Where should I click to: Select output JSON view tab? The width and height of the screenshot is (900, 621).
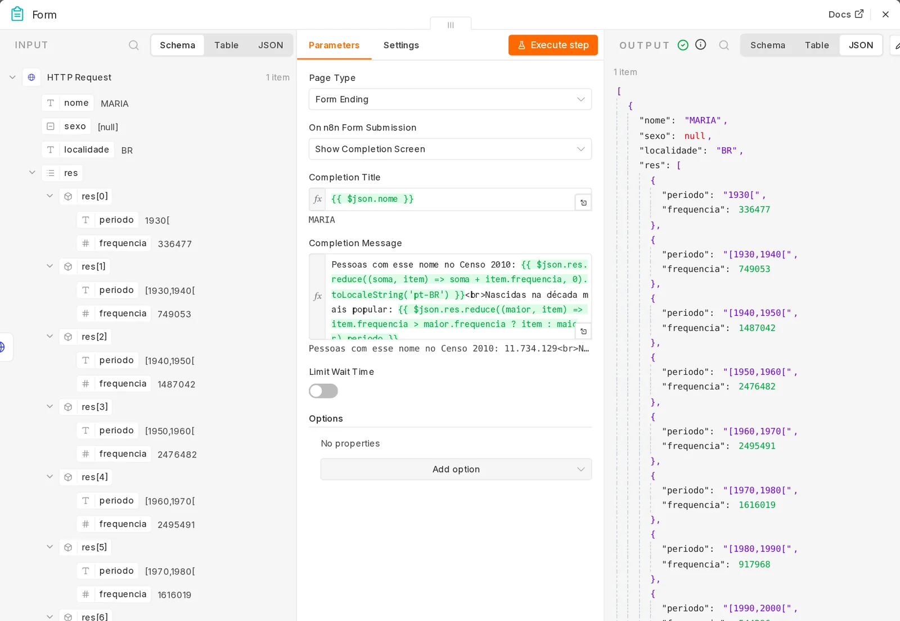[x=861, y=45]
